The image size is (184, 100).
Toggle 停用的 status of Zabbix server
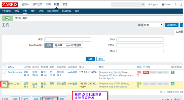[x=139, y=74]
